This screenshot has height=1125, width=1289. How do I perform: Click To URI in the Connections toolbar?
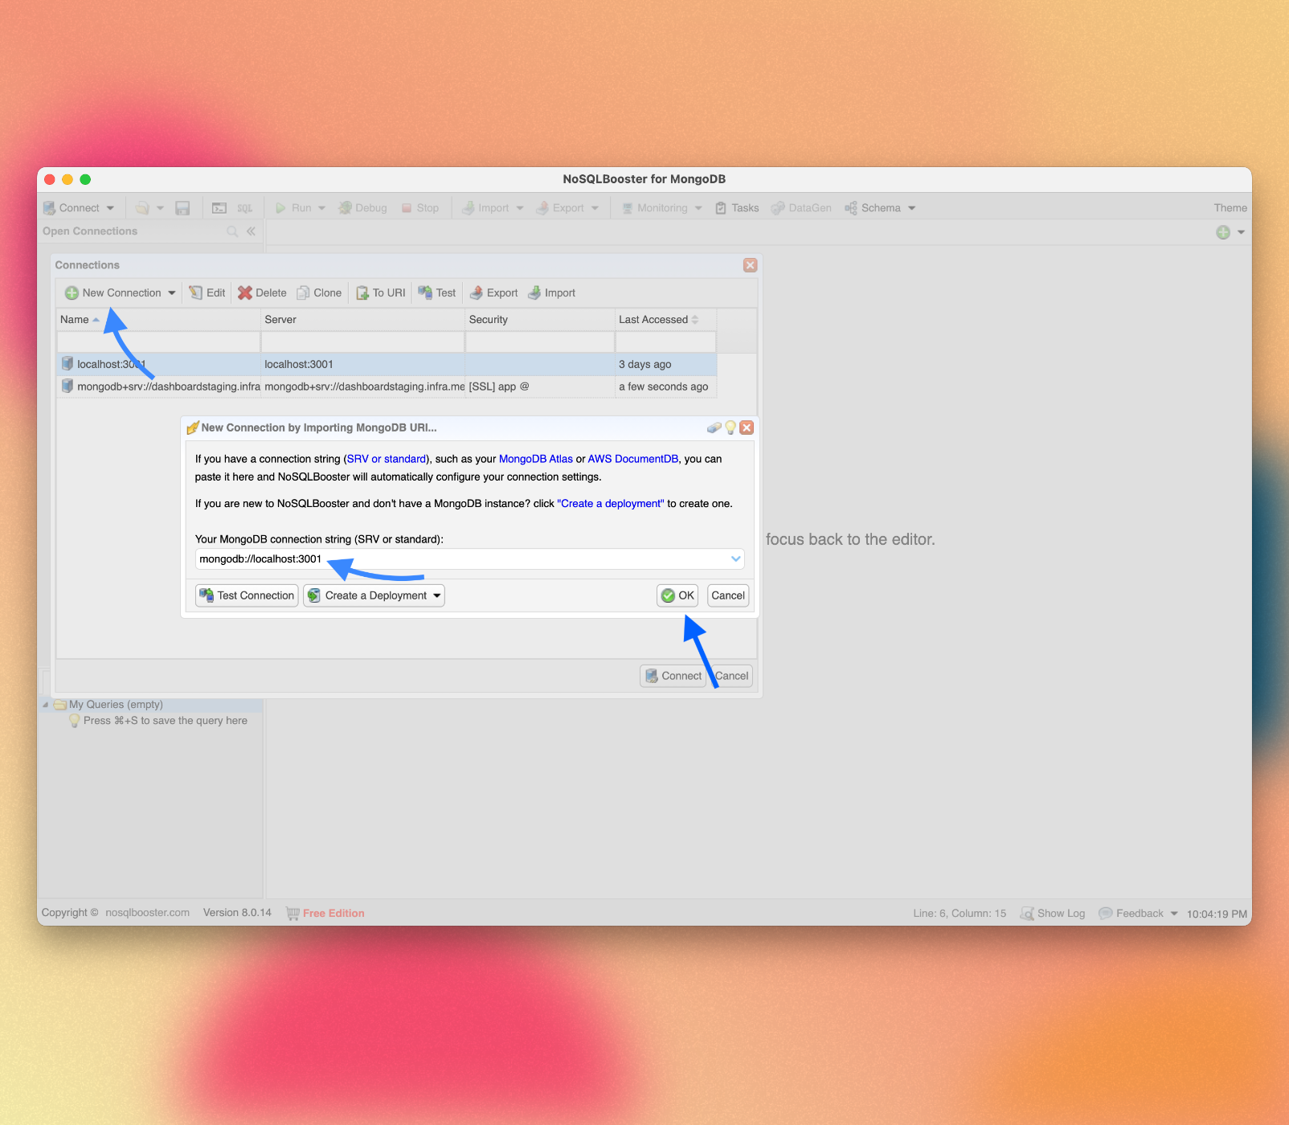(381, 293)
